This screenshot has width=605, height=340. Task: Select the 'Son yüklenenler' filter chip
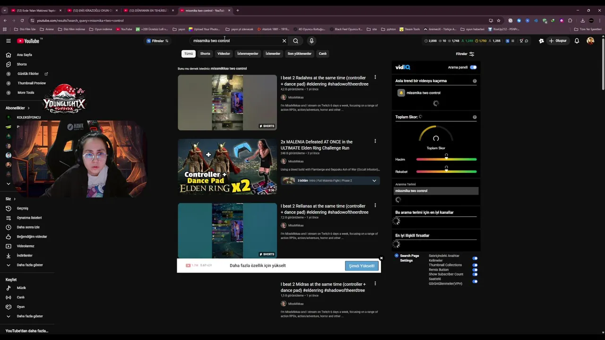click(x=300, y=54)
